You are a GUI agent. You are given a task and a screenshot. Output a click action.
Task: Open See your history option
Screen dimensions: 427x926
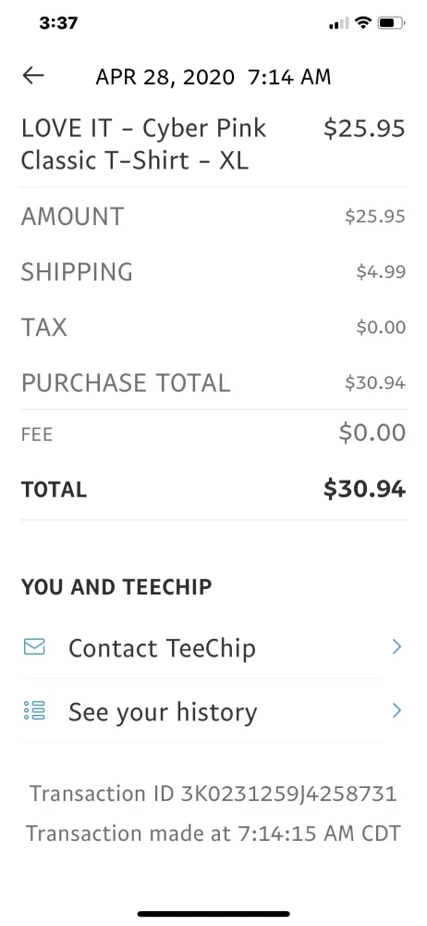pos(213,711)
